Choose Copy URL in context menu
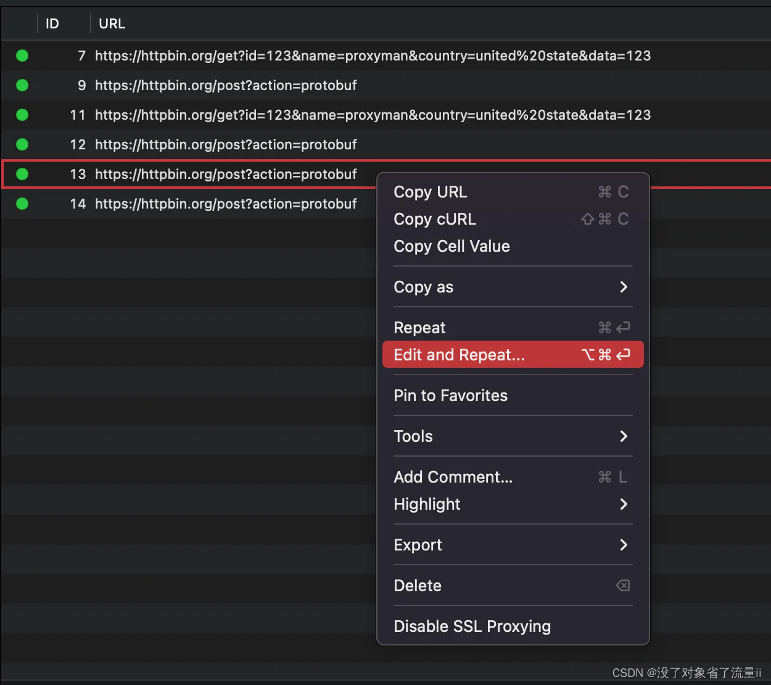Viewport: 771px width, 685px height. 513,192
